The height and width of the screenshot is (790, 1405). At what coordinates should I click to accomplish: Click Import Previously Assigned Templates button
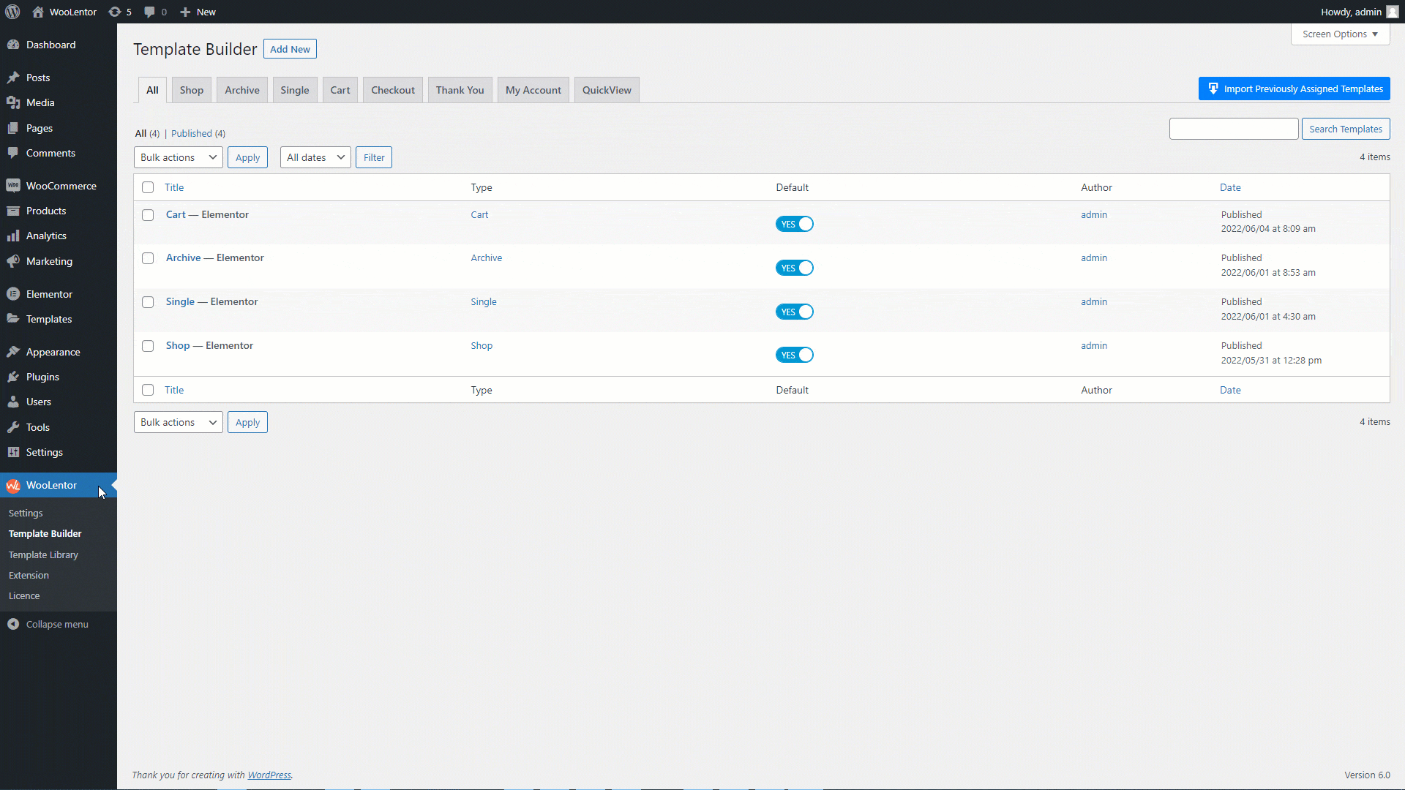(x=1295, y=89)
